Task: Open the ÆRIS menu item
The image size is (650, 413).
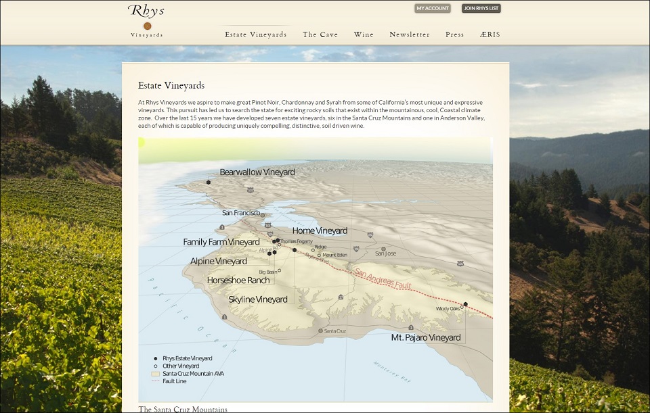Action: pos(490,34)
